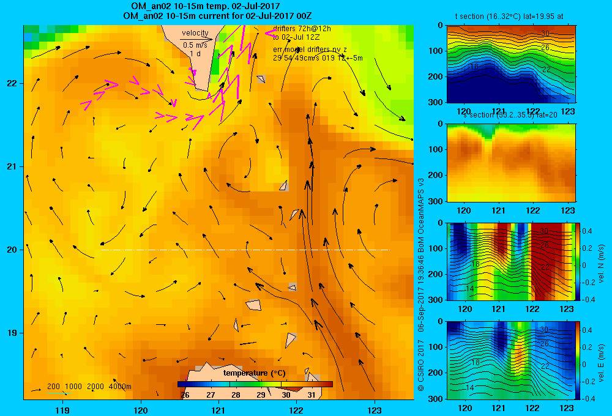Select title 'OM_an02 10-15m temp. 02-Jul-2017'

[205, 6]
